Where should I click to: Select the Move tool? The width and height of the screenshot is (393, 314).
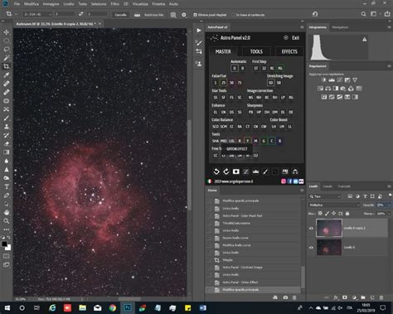click(x=6, y=32)
